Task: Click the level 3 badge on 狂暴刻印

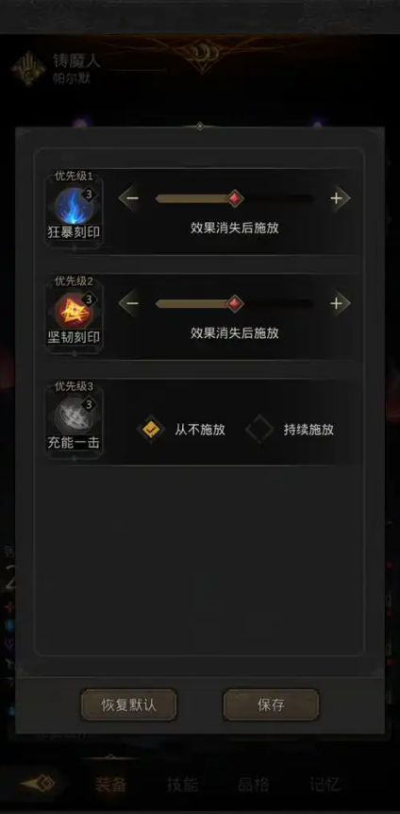Action: point(89,195)
